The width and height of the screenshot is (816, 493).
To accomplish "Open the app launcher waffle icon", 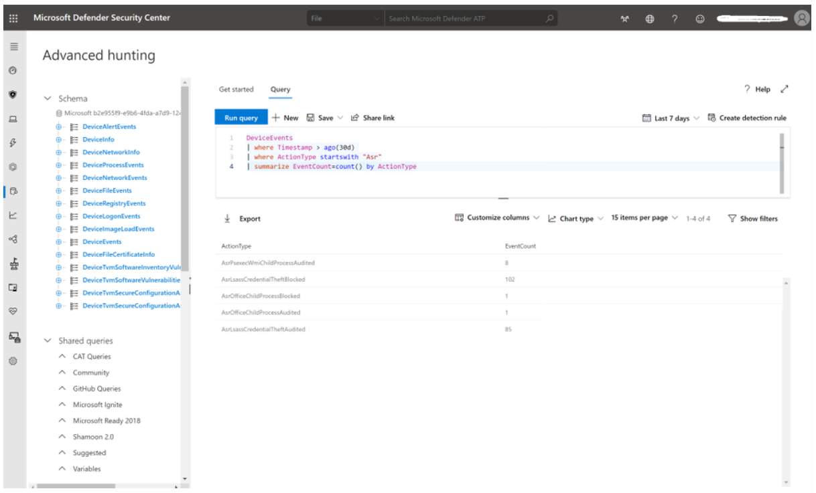I will pyautogui.click(x=13, y=18).
